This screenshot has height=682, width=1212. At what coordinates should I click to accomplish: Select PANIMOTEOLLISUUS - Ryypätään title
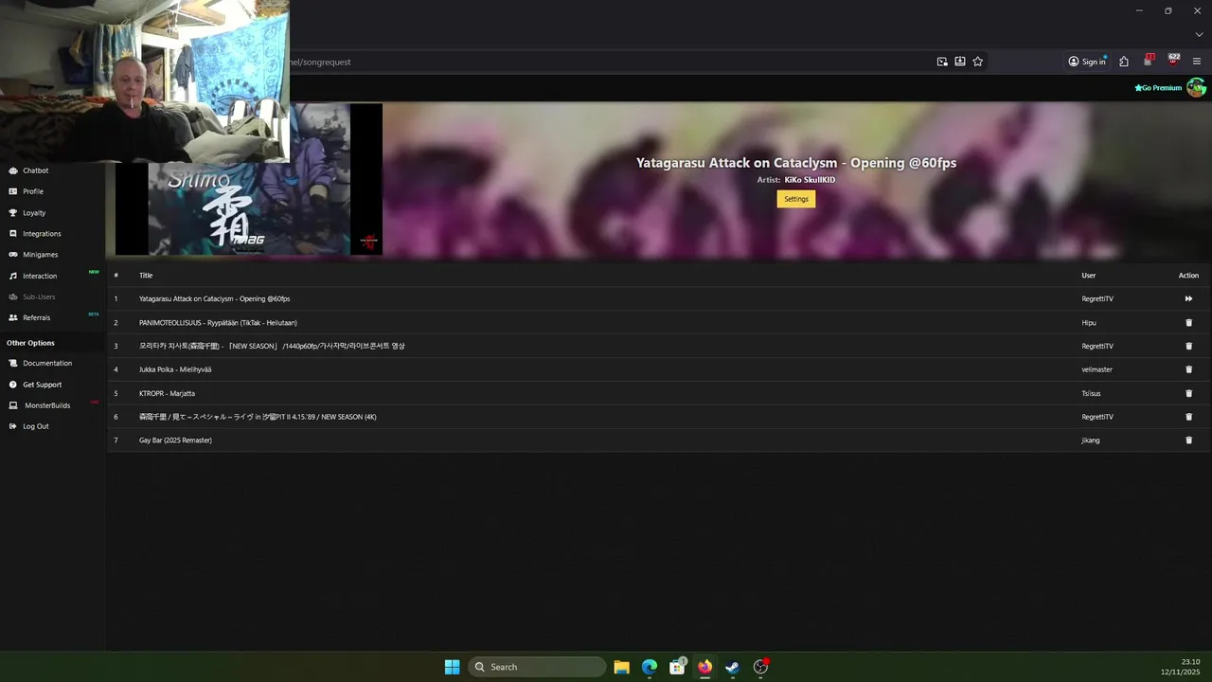(x=218, y=323)
